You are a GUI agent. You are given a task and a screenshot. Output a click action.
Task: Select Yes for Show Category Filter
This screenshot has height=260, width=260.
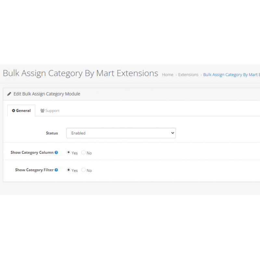point(69,170)
